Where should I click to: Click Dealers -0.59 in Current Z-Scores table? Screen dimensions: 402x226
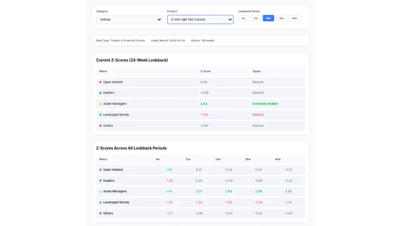[x=205, y=93]
